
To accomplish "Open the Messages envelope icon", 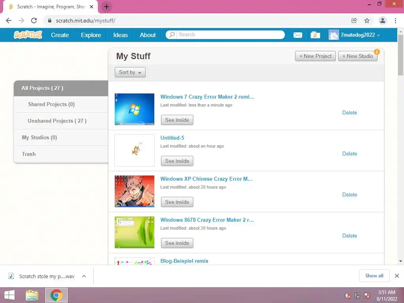I will [x=297, y=35].
